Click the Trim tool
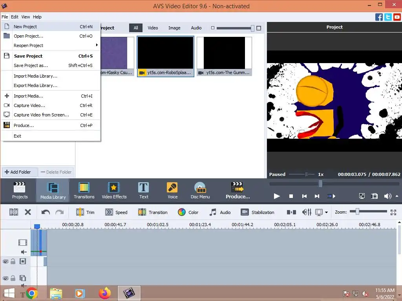The width and height of the screenshot is (402, 301). coord(85,212)
